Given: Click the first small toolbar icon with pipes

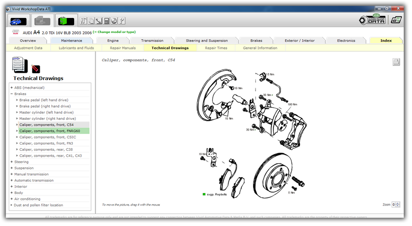Looking at the screenshot, I should point(83,21).
